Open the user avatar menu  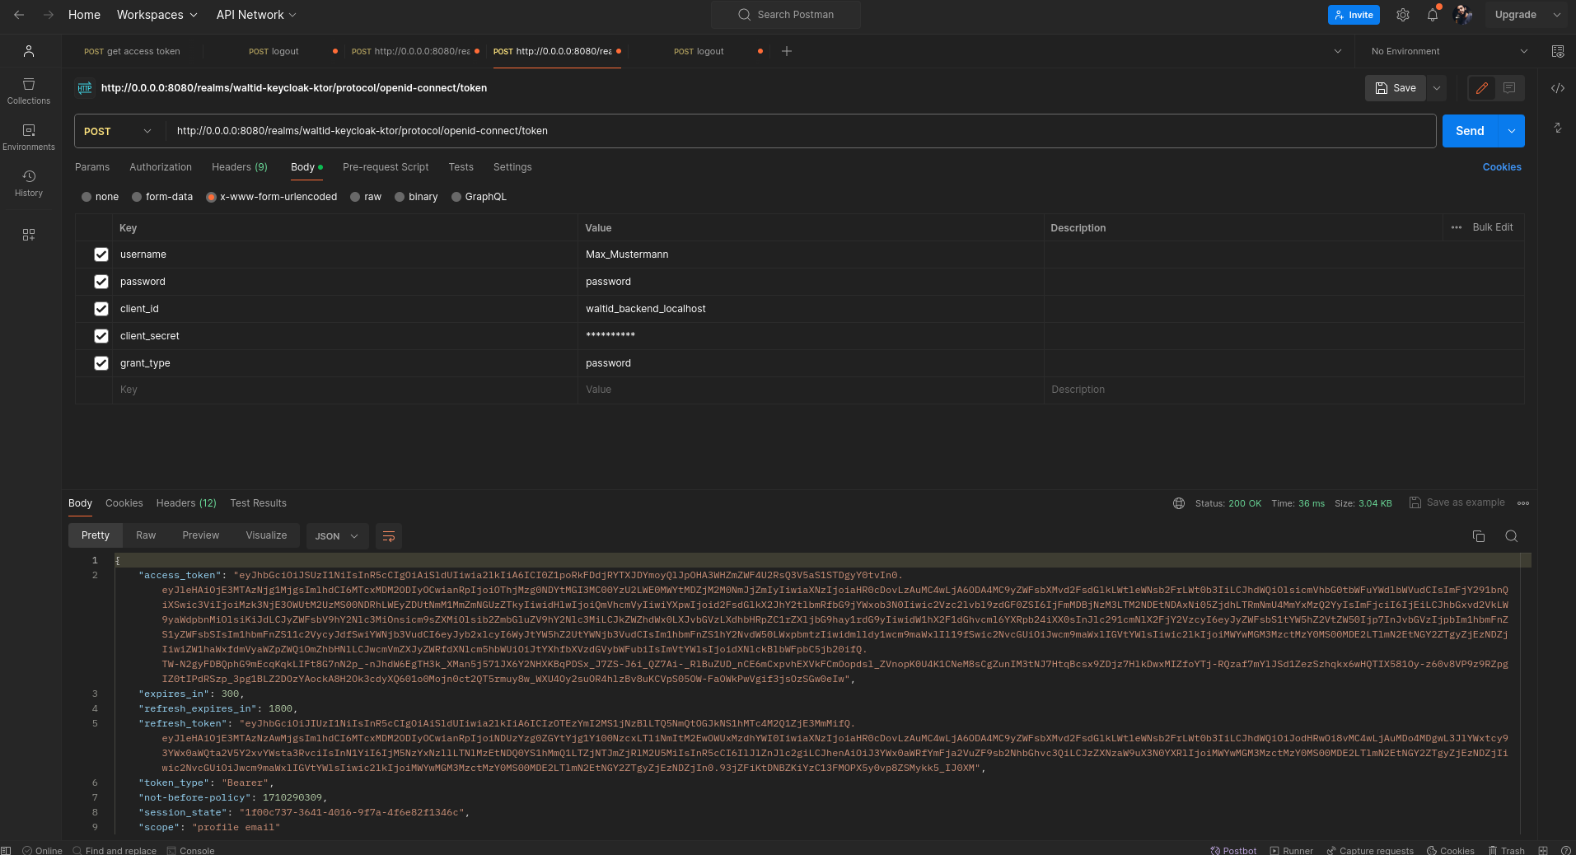tap(1463, 15)
